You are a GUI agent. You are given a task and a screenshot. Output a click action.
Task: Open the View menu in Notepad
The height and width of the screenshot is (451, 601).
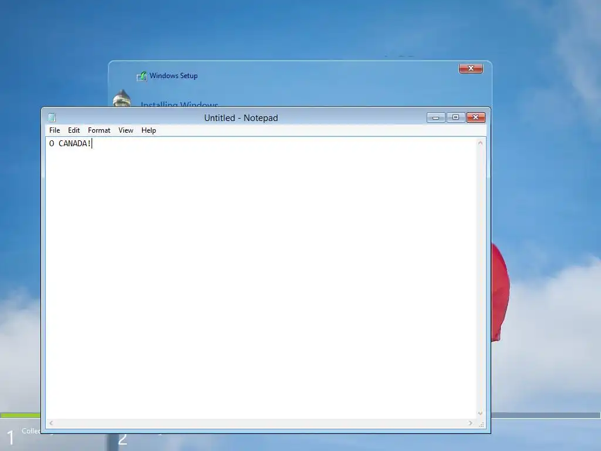pyautogui.click(x=126, y=130)
